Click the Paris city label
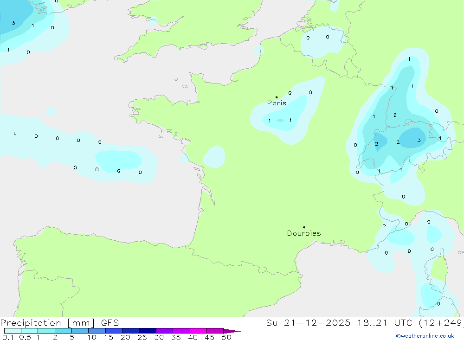The width and height of the screenshot is (464, 340). [277, 103]
